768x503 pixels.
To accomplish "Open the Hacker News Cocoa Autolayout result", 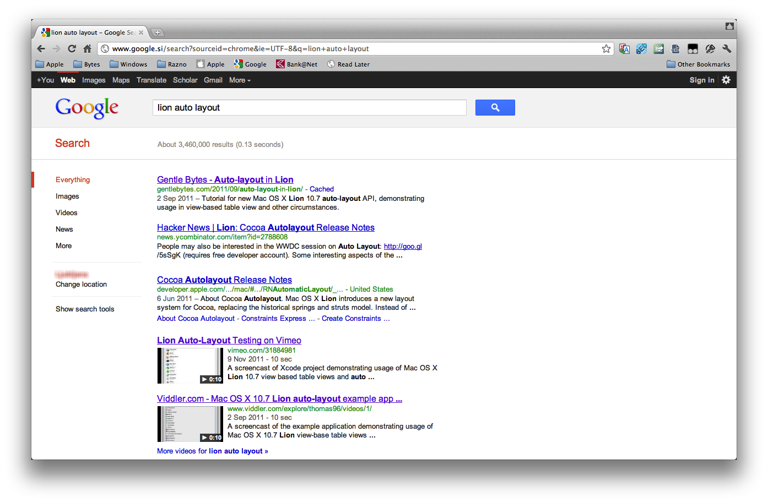I will pyautogui.click(x=266, y=227).
